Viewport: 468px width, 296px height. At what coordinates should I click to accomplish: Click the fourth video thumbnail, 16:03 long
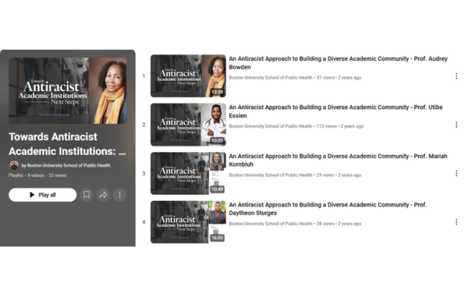coord(188,222)
